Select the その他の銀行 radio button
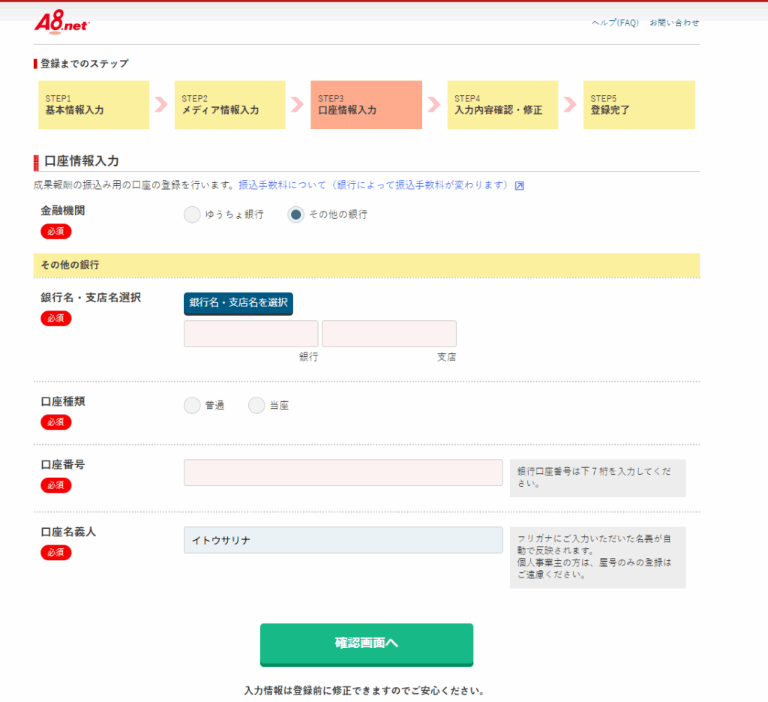Screen dimensions: 768x702 296,214
